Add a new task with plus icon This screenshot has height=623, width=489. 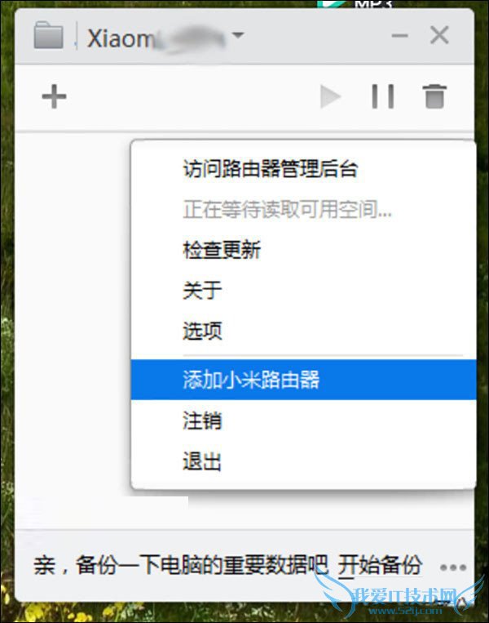54,96
